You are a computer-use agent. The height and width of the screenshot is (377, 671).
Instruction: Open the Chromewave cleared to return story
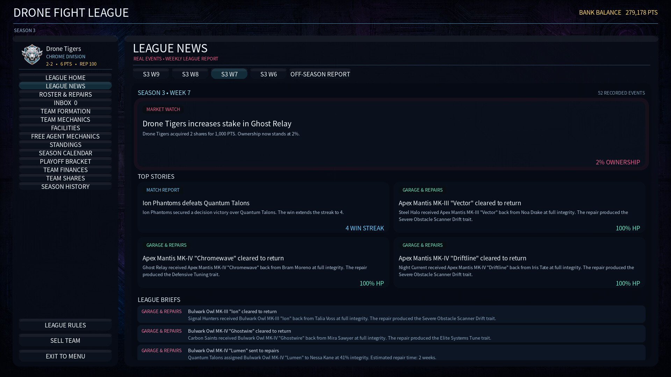[x=263, y=263]
